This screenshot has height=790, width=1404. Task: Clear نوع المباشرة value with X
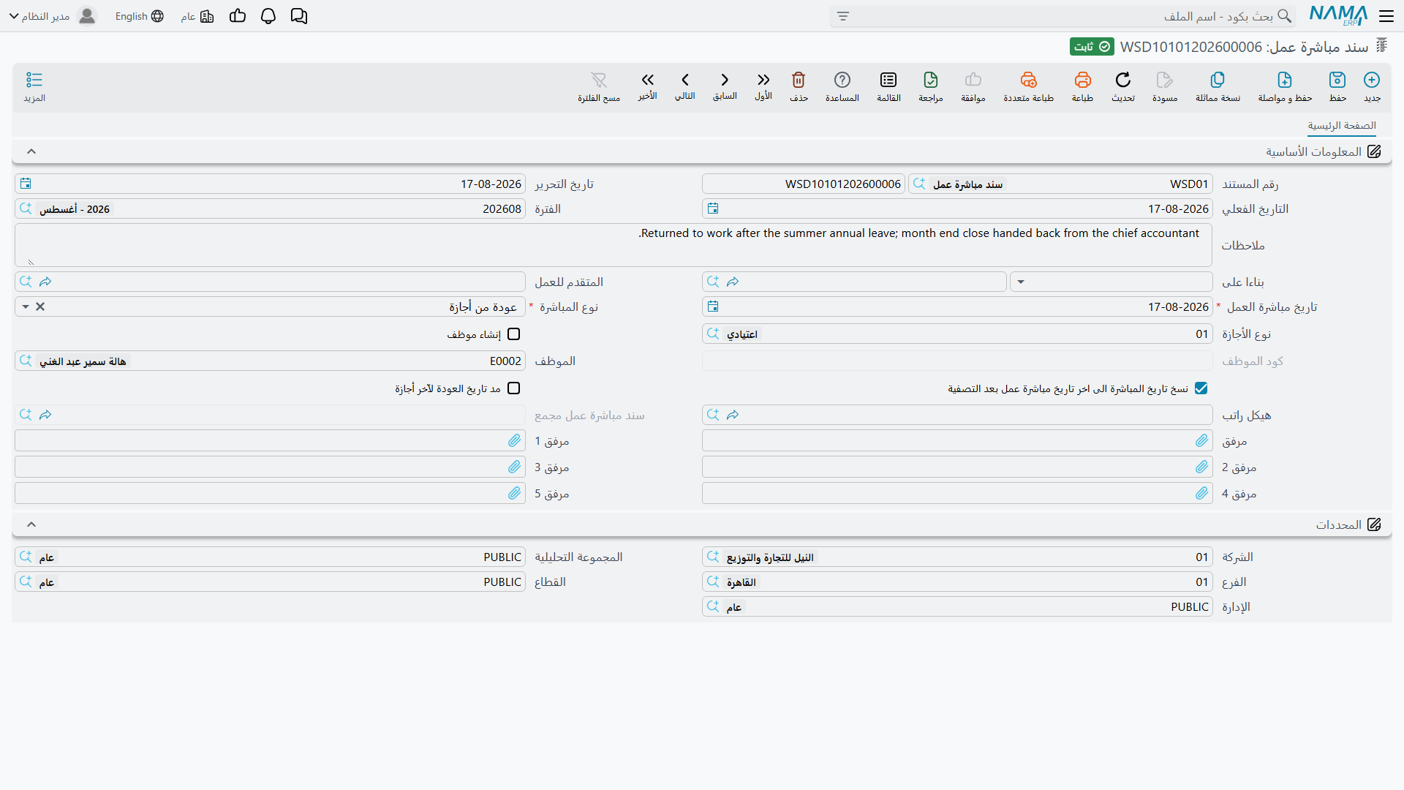pyautogui.click(x=40, y=306)
